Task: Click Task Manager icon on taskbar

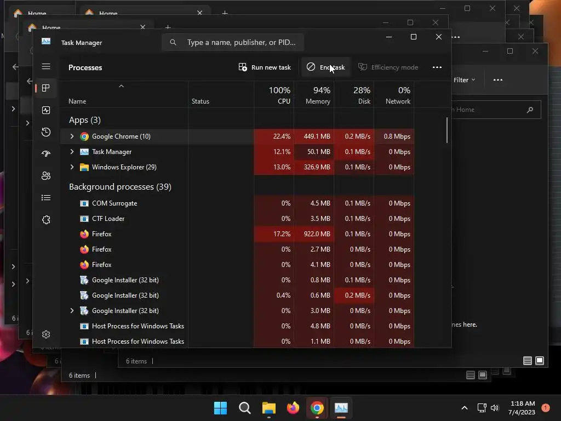Action: click(x=341, y=408)
